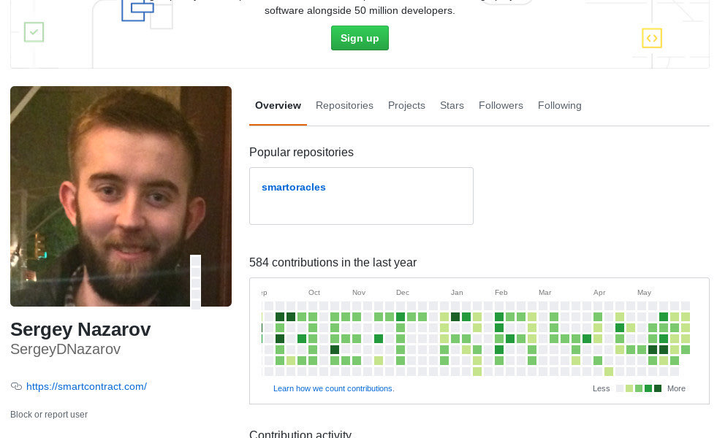Switch to the Repositories tab
The height and width of the screenshot is (438, 717).
344,106
